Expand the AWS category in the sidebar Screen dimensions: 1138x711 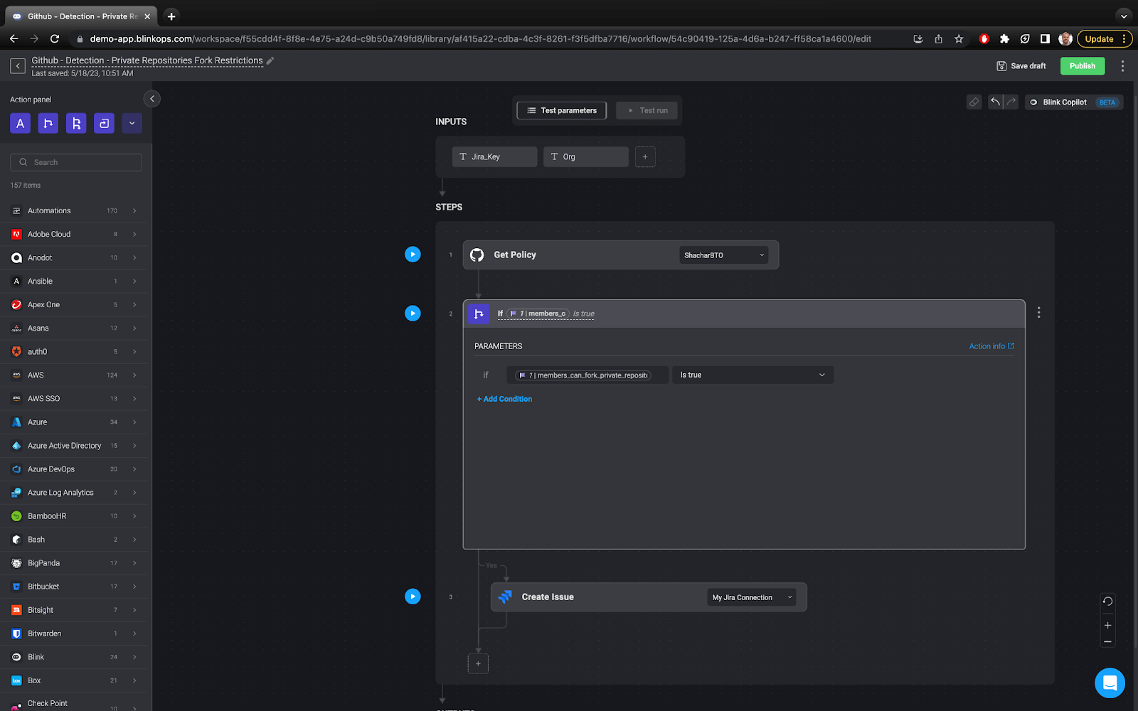pos(134,375)
